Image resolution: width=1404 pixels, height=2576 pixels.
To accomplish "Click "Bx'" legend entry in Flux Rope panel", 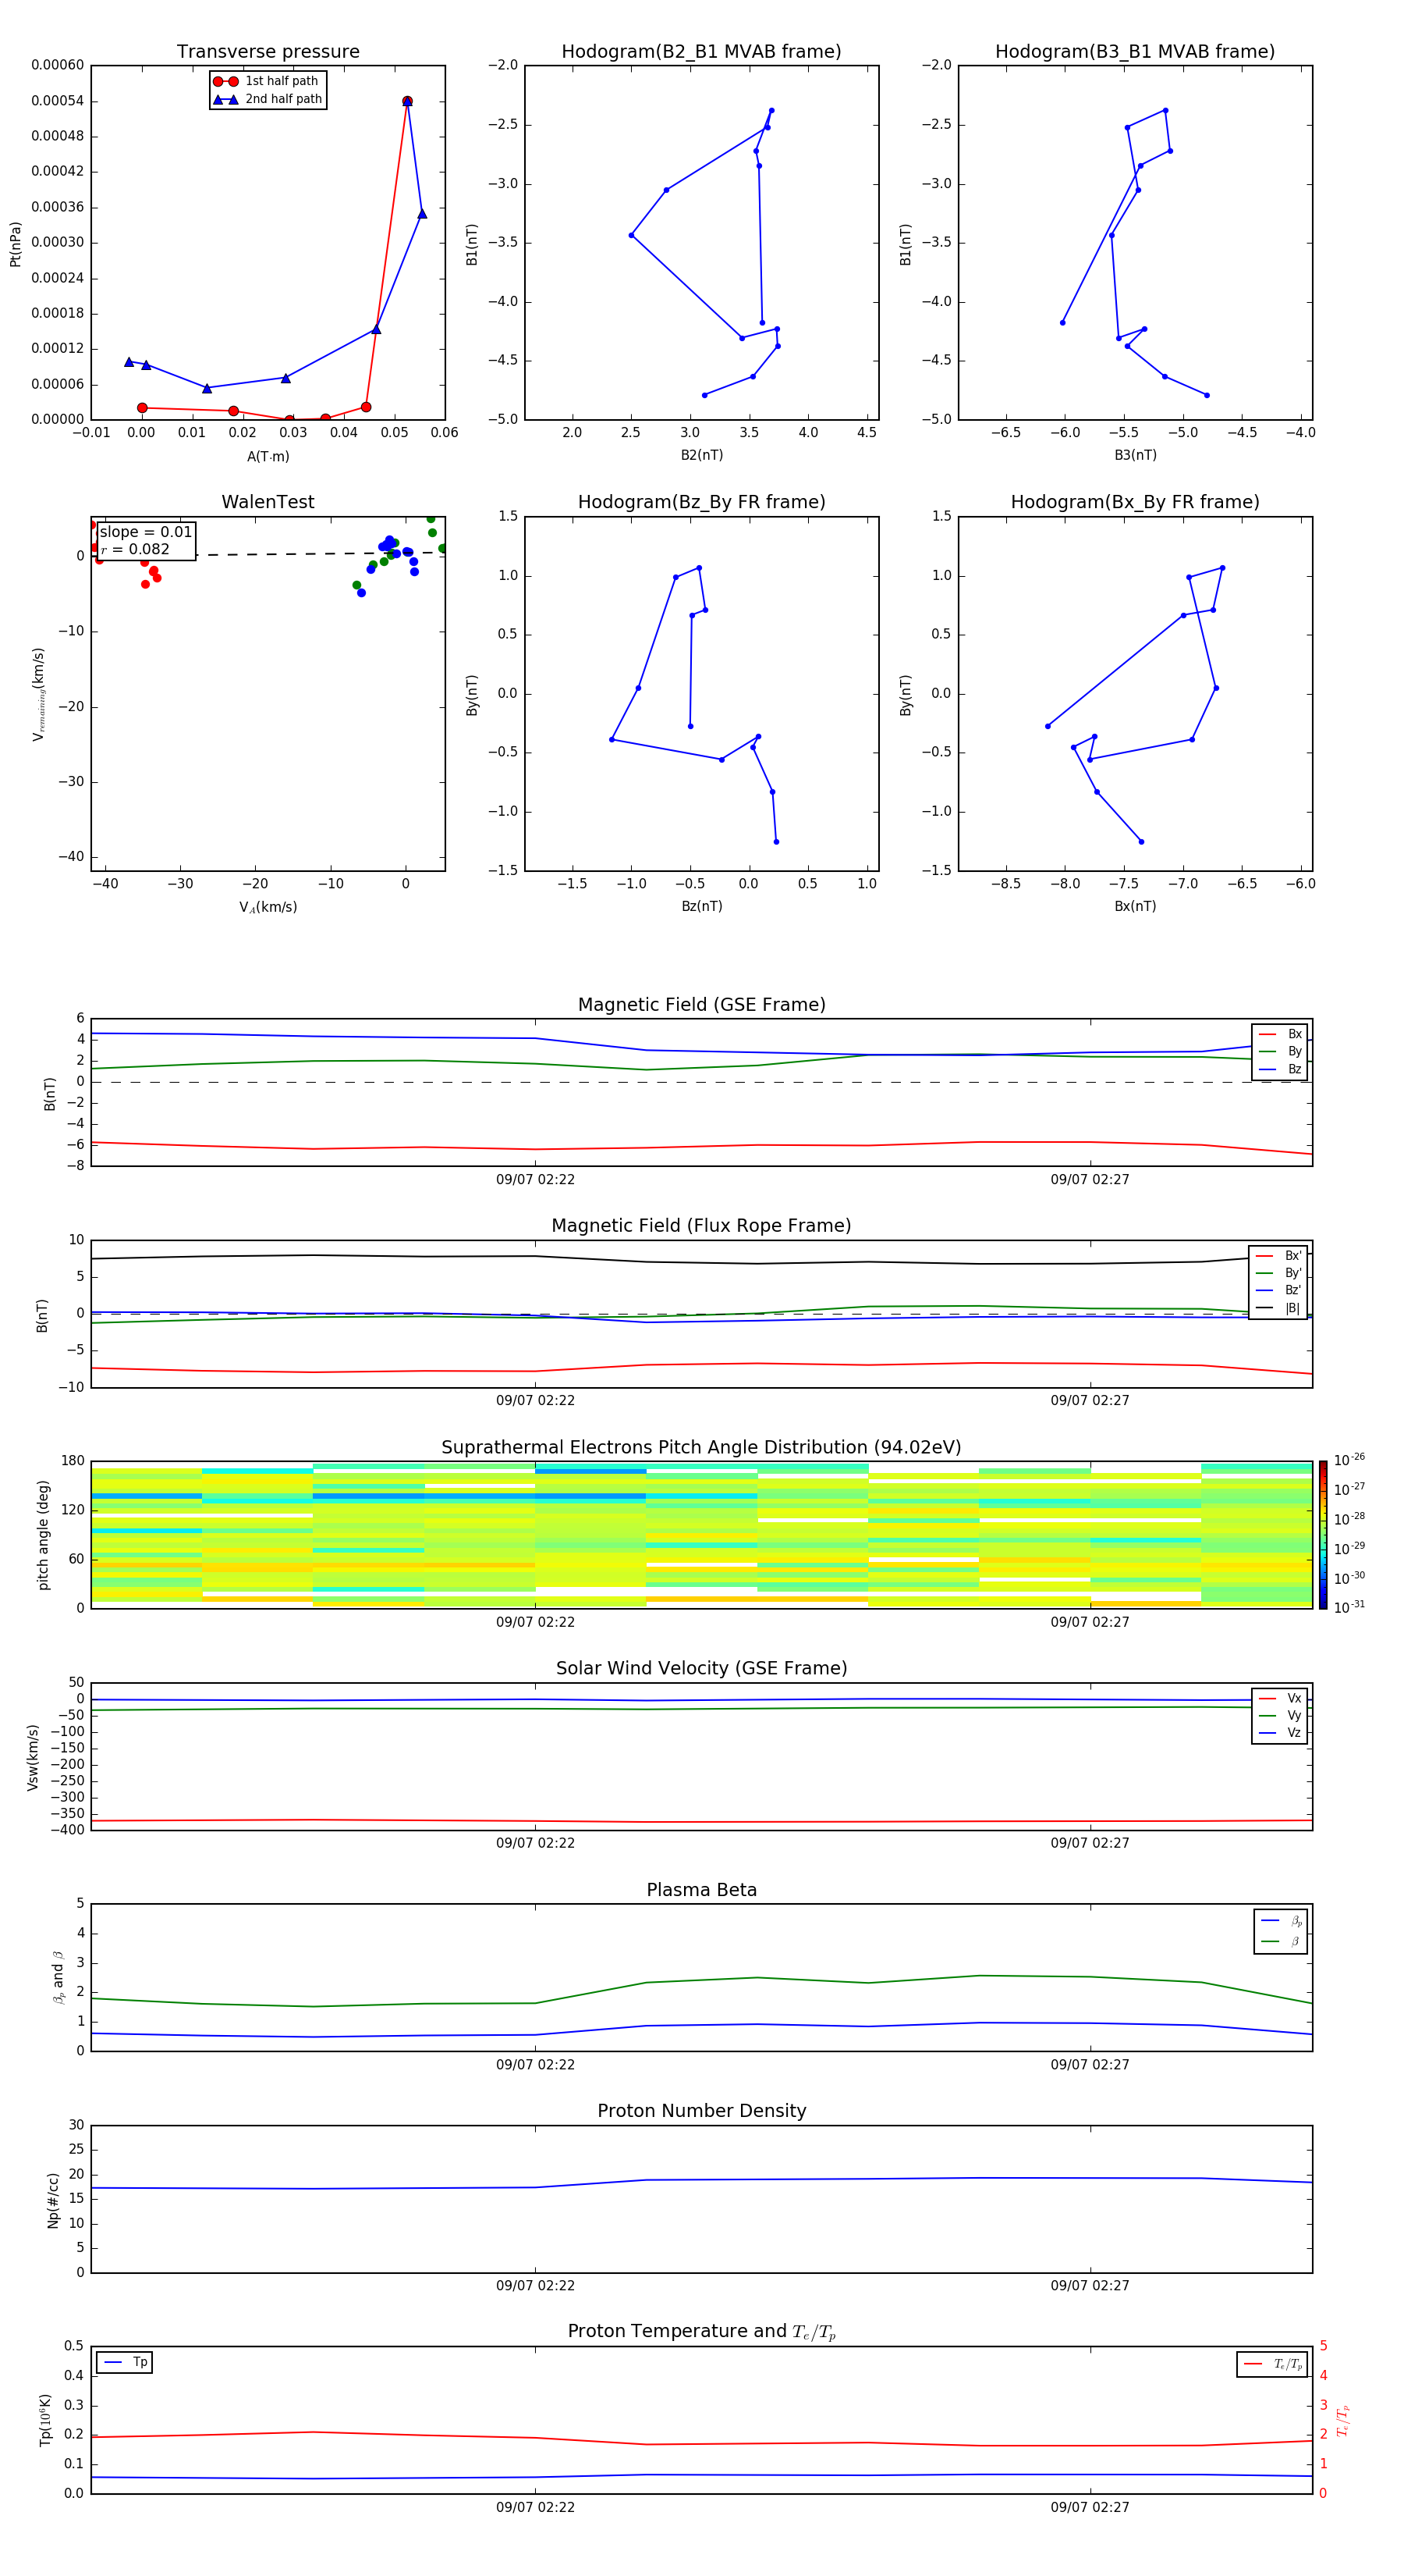I will pyautogui.click(x=1279, y=1256).
